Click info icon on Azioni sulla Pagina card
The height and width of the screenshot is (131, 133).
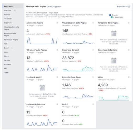[x=57, y=23]
